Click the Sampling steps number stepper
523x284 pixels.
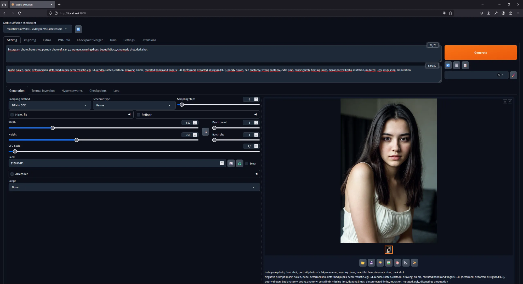point(256,99)
